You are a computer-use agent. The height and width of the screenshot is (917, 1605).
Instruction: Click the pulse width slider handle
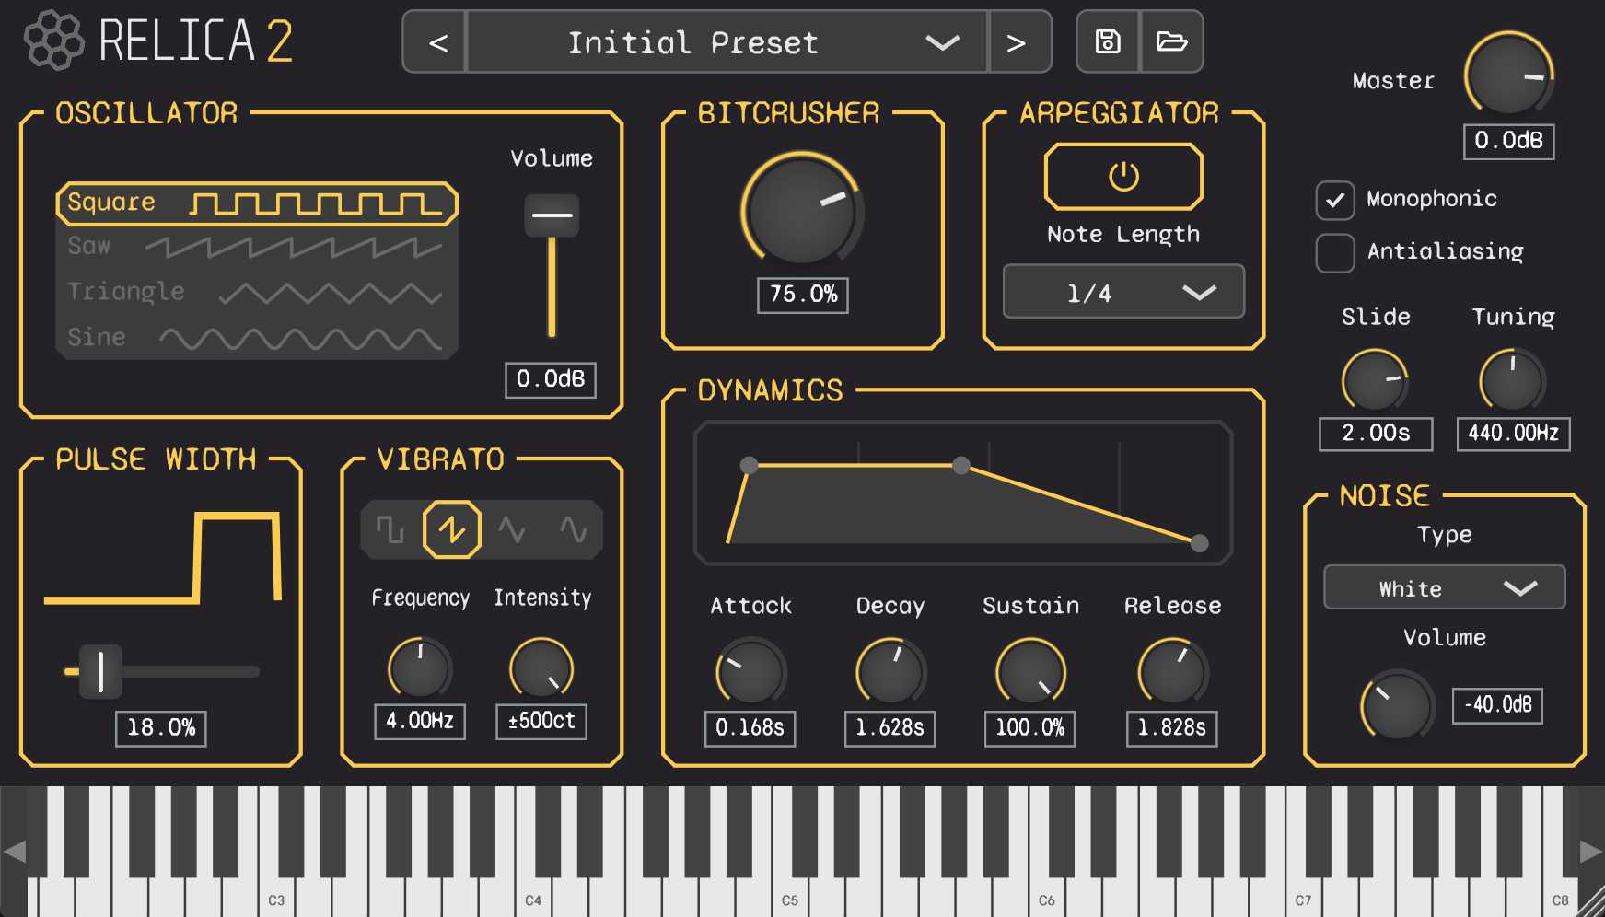coord(100,671)
